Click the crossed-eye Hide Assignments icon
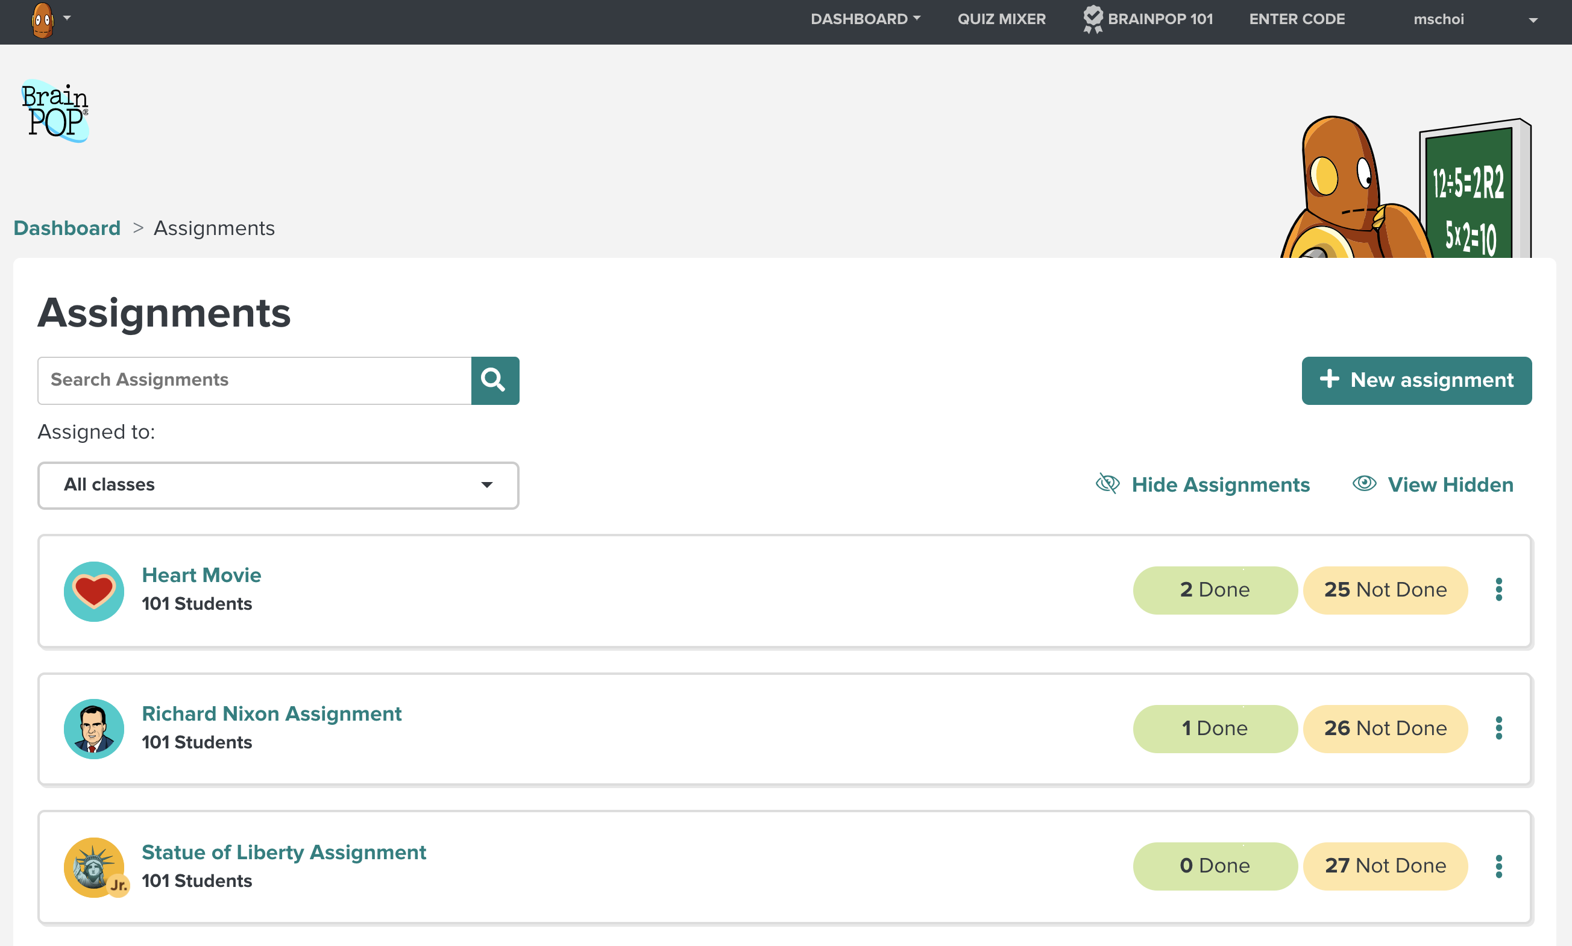 pyautogui.click(x=1108, y=484)
